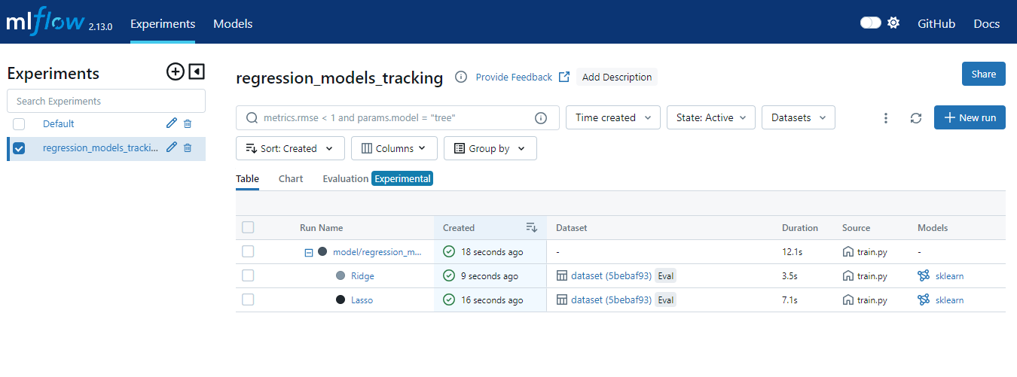
Task: Click the dataset table icon in Ridge row
Action: (562, 275)
